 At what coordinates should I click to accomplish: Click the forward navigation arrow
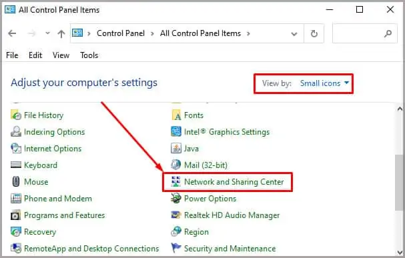point(32,33)
